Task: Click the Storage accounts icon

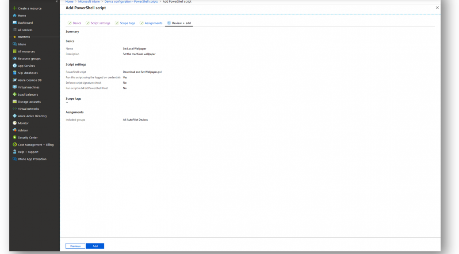Action: pos(15,101)
